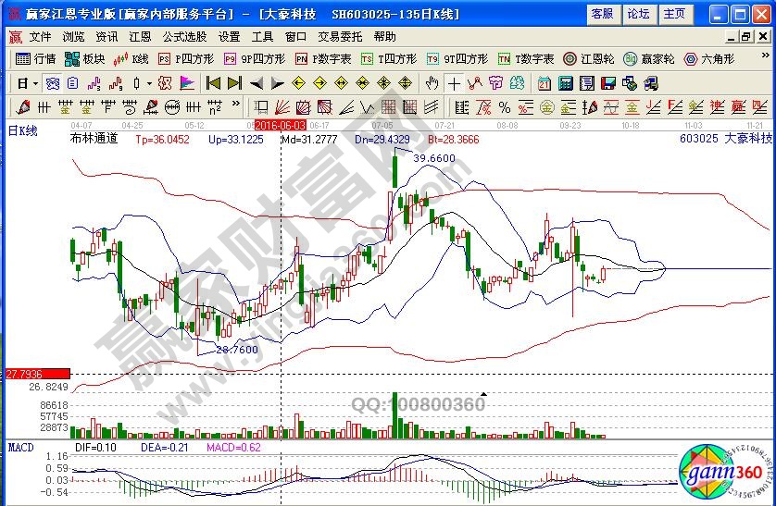Click the 主页 homepage button
Viewport: 776px width, 506px height.
(x=674, y=14)
